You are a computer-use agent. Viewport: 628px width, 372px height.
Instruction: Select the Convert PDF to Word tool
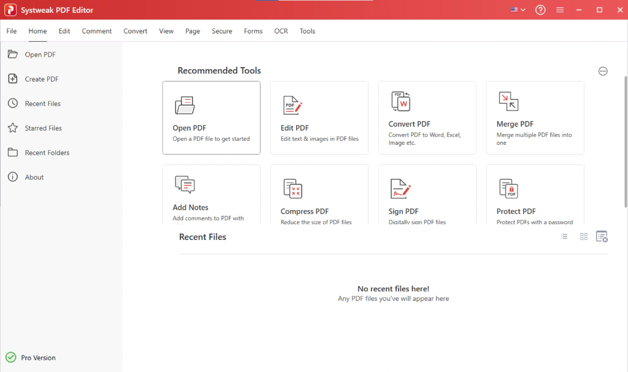427,118
